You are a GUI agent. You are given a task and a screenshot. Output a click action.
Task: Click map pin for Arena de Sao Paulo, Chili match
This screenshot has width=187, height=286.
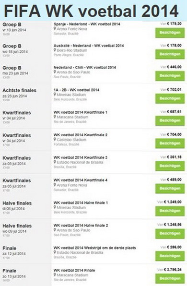55,72
